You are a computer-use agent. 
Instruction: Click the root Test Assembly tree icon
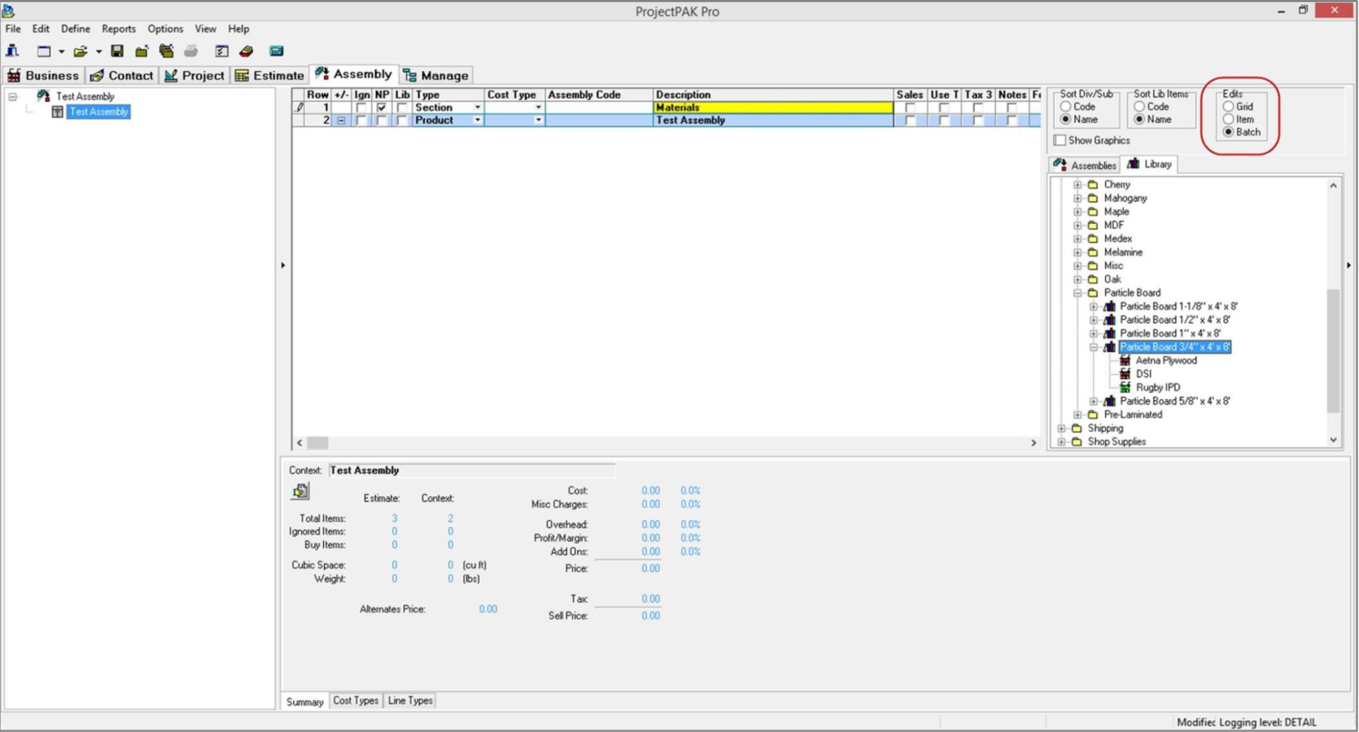click(43, 96)
